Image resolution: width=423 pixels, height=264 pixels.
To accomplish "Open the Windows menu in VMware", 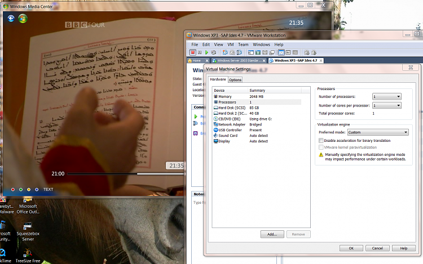I will coord(261,44).
